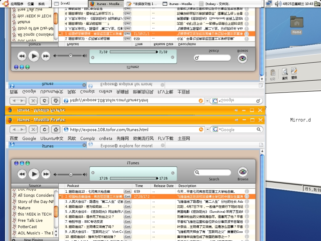
Task: Click the loud speaker icon in upright iTunes
Action: click(85, 174)
